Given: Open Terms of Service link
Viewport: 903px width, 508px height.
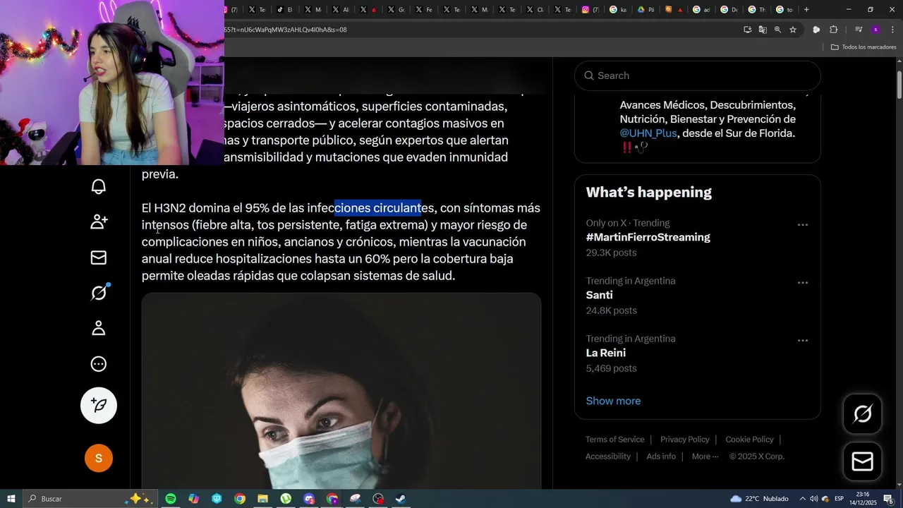Looking at the screenshot, I should 614,440.
